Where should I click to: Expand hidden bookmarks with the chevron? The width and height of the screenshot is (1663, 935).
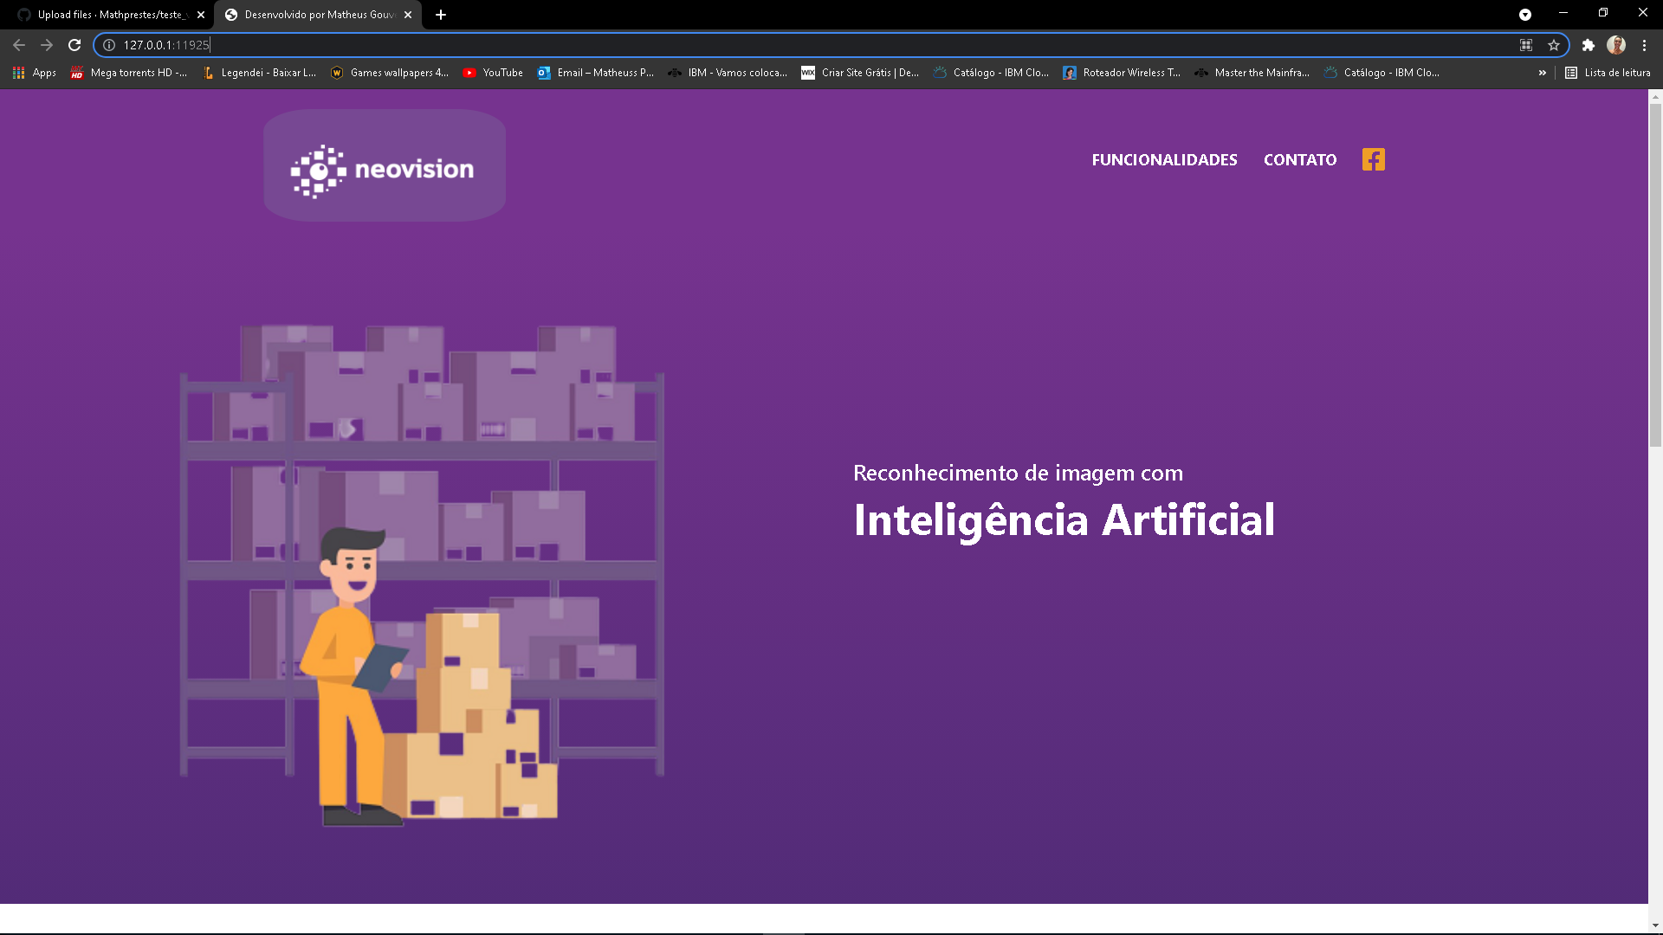pyautogui.click(x=1542, y=73)
